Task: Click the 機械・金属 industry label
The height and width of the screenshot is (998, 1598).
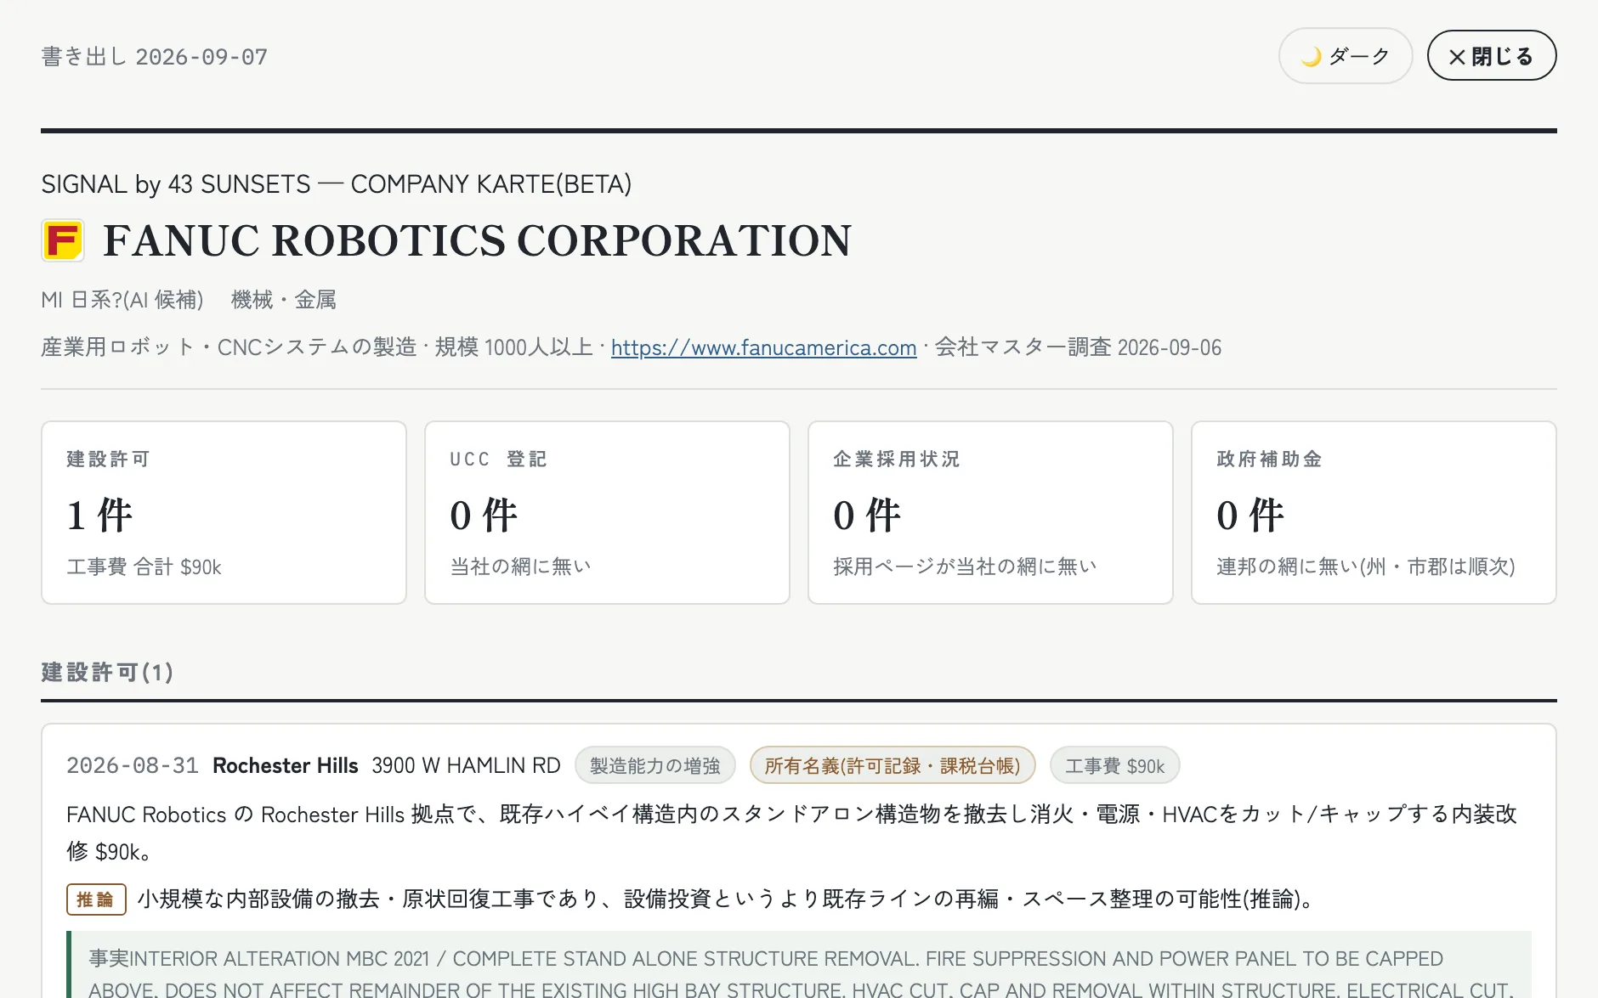Action: pyautogui.click(x=284, y=300)
